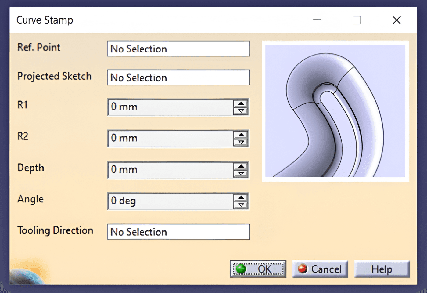The image size is (427, 293).
Task: Increase R1 with the up arrow
Action: pyautogui.click(x=241, y=103)
